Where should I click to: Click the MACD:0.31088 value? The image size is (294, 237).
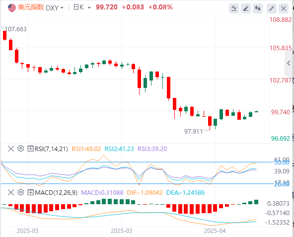tap(102, 193)
